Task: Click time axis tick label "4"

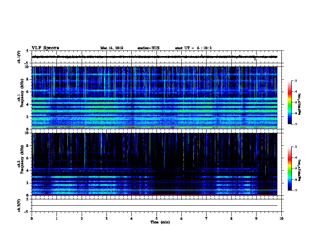Action: click(x=132, y=219)
